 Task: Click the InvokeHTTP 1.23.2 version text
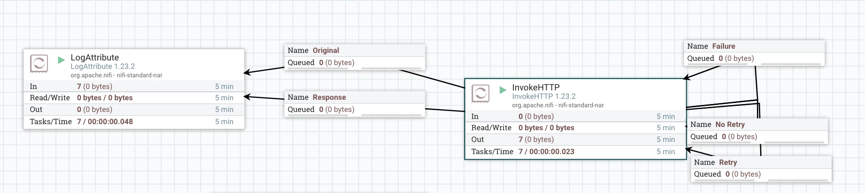point(544,96)
